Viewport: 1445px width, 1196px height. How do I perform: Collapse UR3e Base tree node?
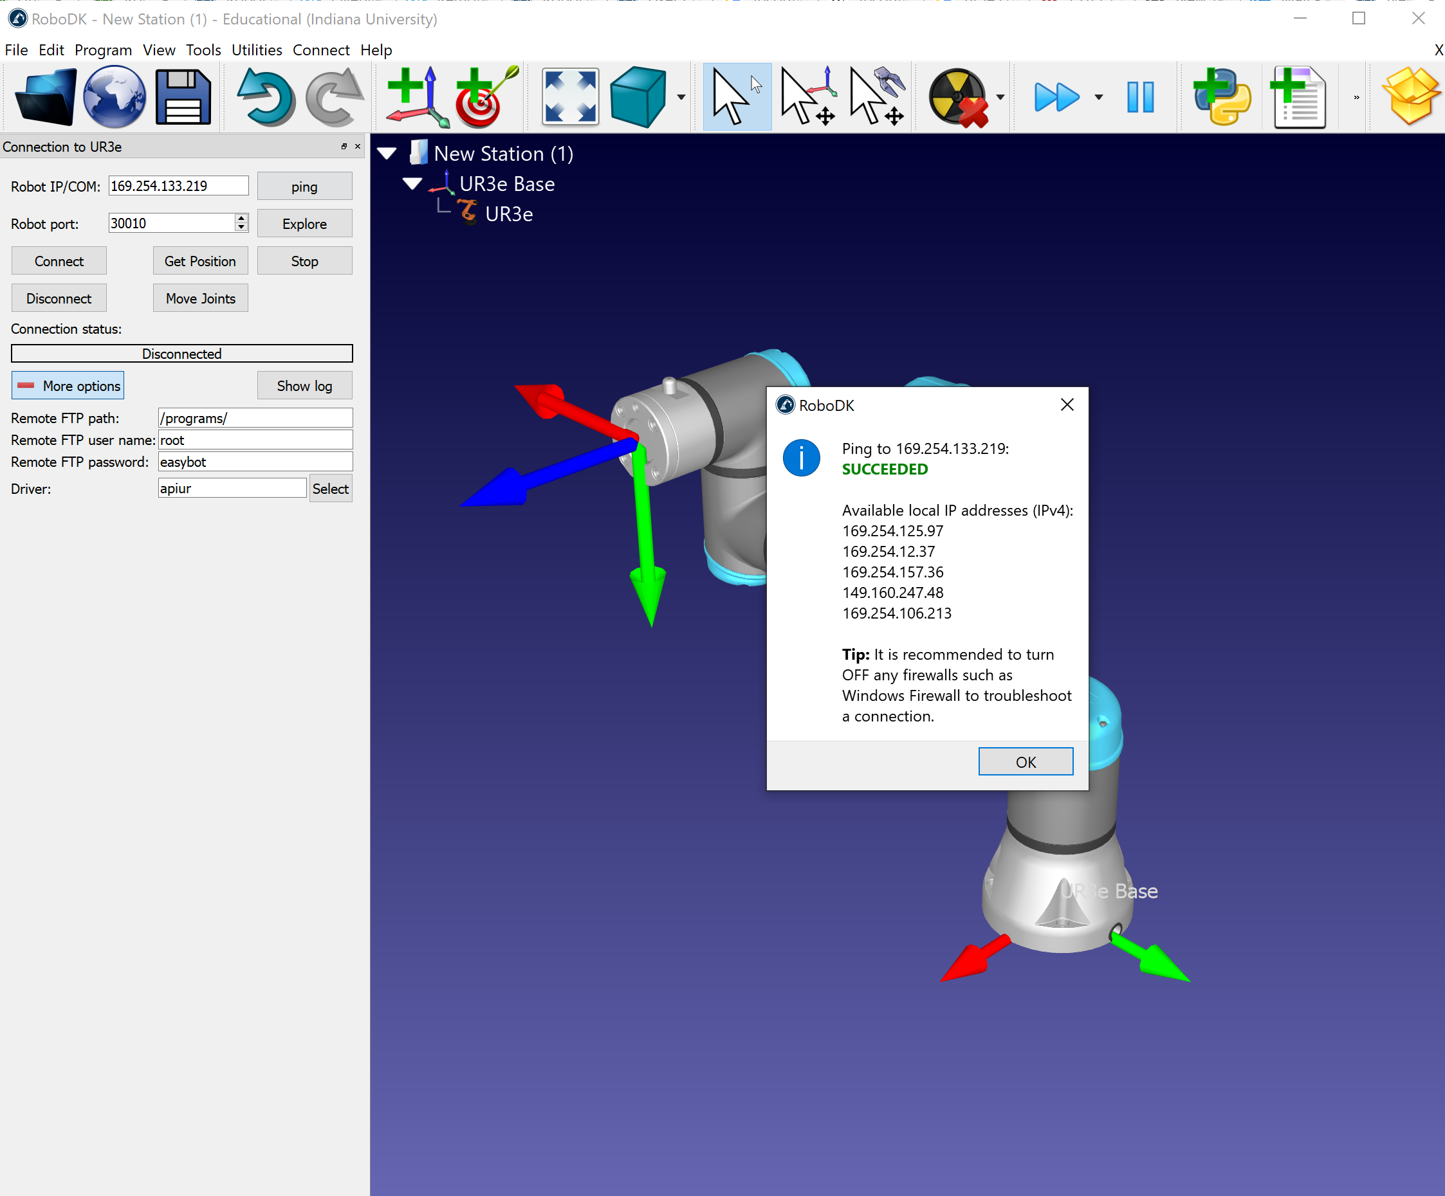tap(412, 184)
